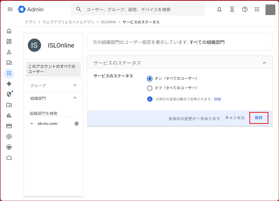Viewport: 279px width, 201px height.
Task: Open Billing card icon in sidebar
Action: (9, 126)
